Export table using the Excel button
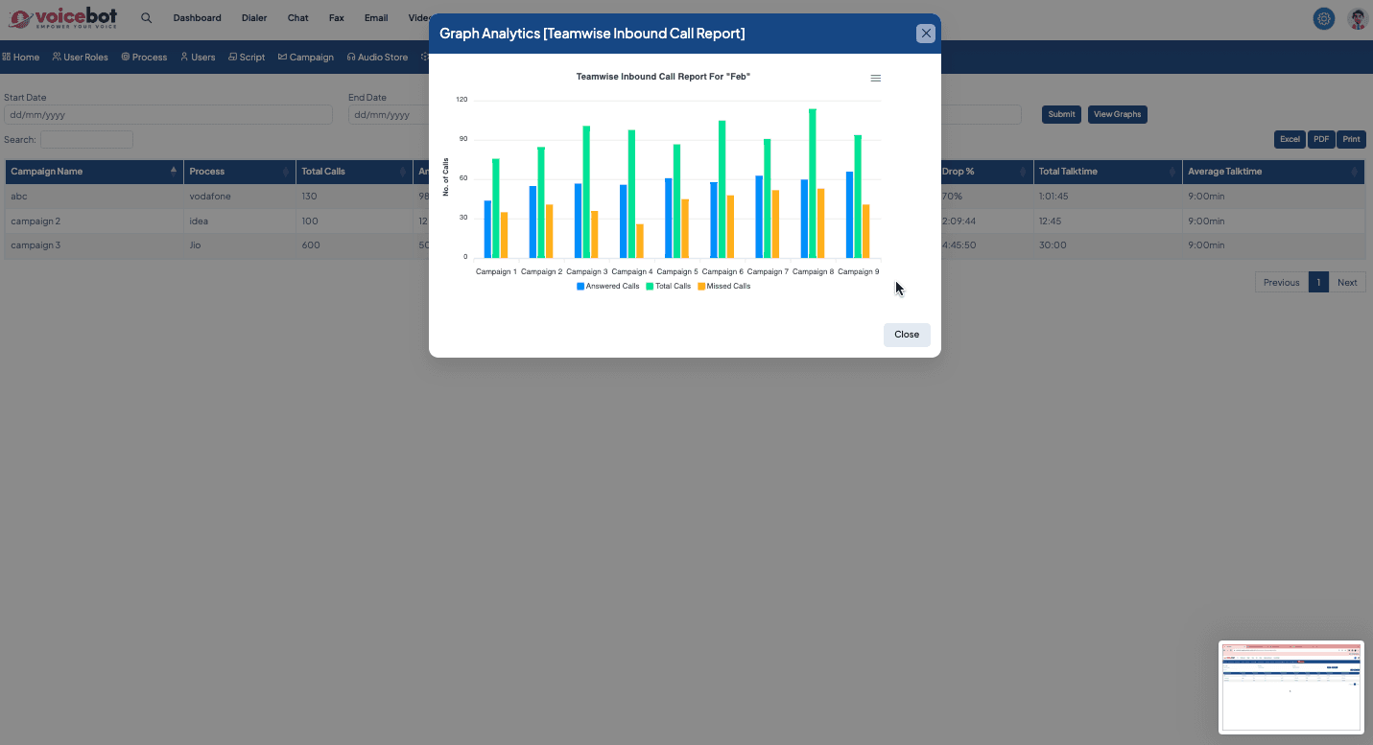Viewport: 1373px width, 745px height. click(1290, 139)
